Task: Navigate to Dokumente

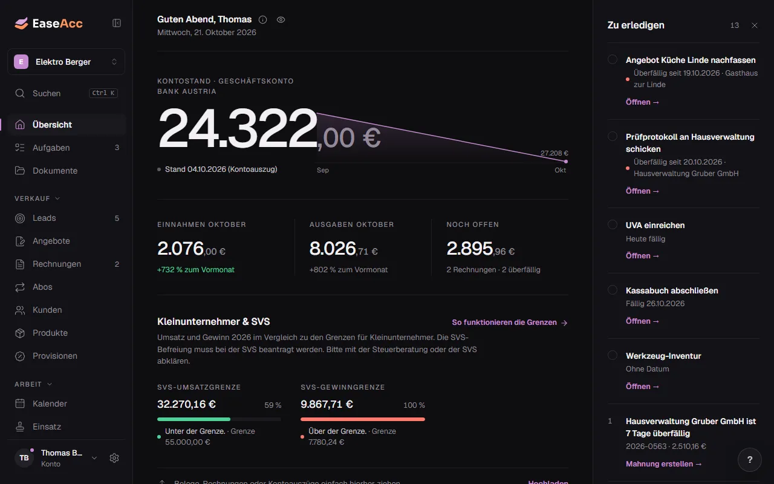Action: (x=66, y=171)
